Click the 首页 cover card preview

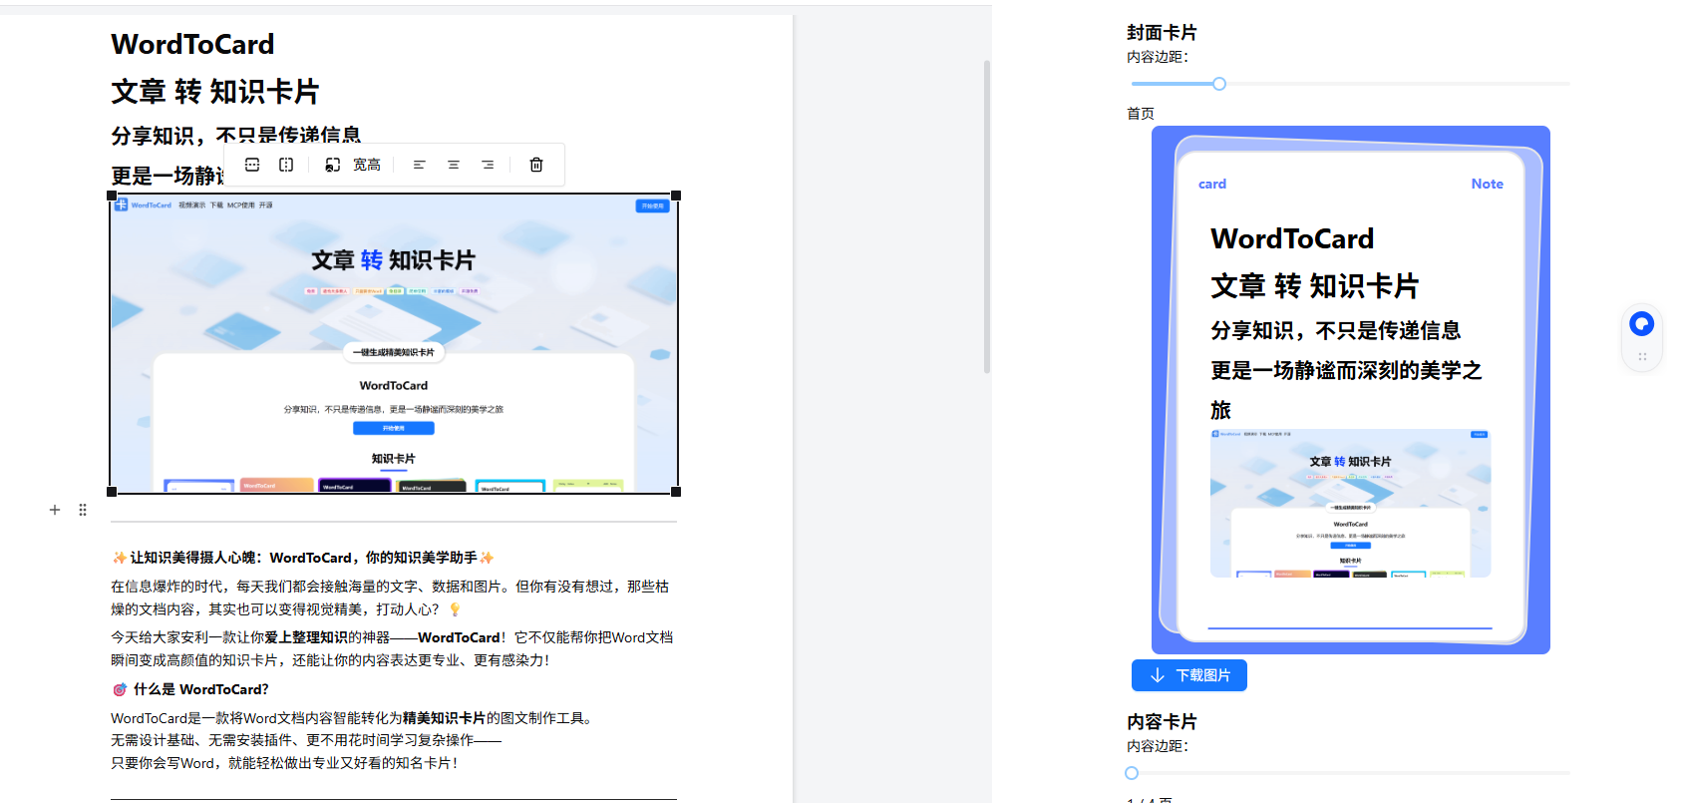coord(1351,390)
